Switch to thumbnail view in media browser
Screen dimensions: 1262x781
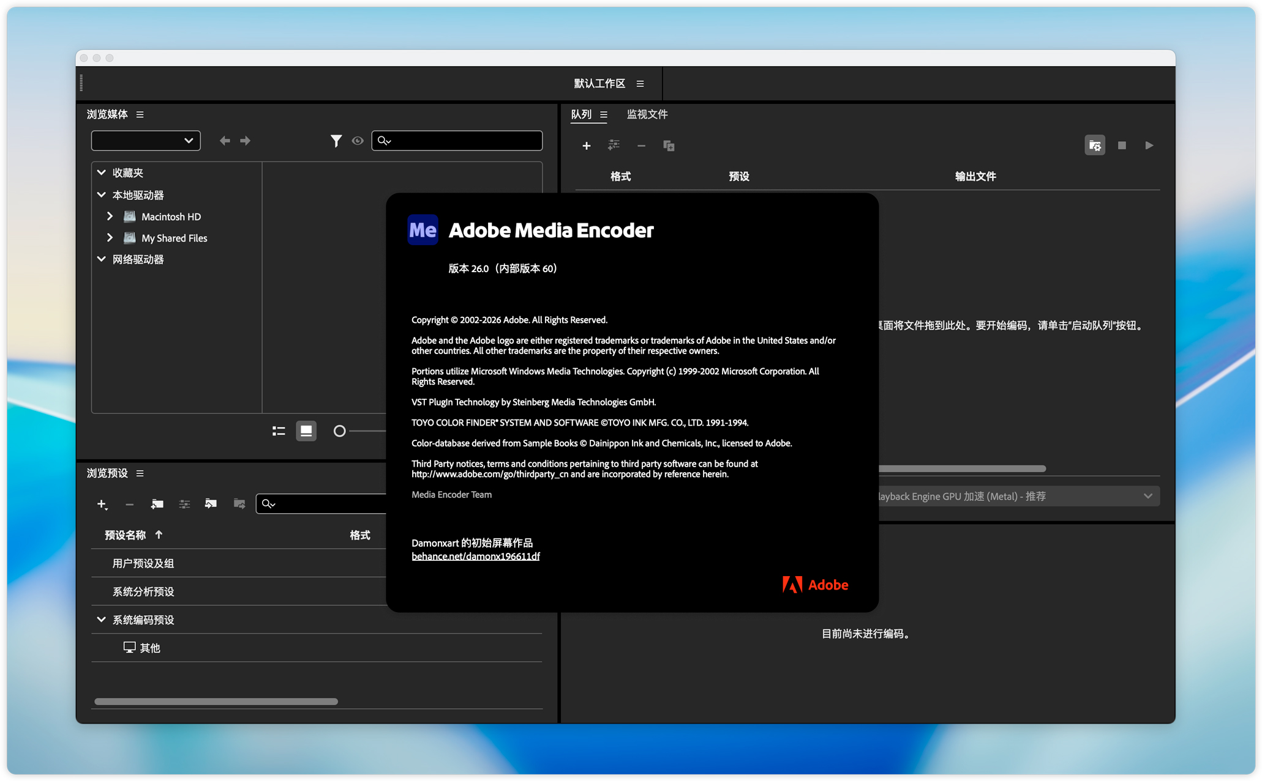306,431
